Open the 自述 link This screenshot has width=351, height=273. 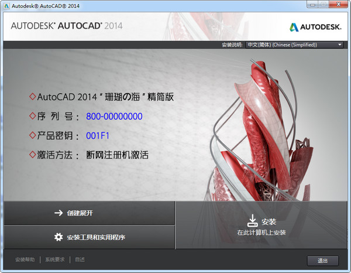pos(80,260)
